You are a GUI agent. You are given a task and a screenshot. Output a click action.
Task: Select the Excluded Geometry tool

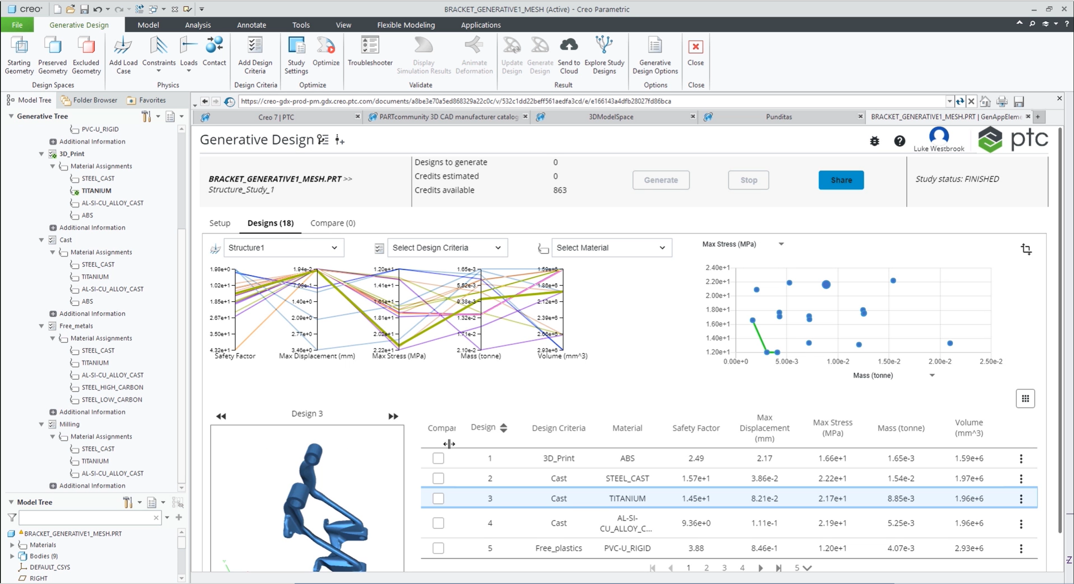(x=86, y=56)
